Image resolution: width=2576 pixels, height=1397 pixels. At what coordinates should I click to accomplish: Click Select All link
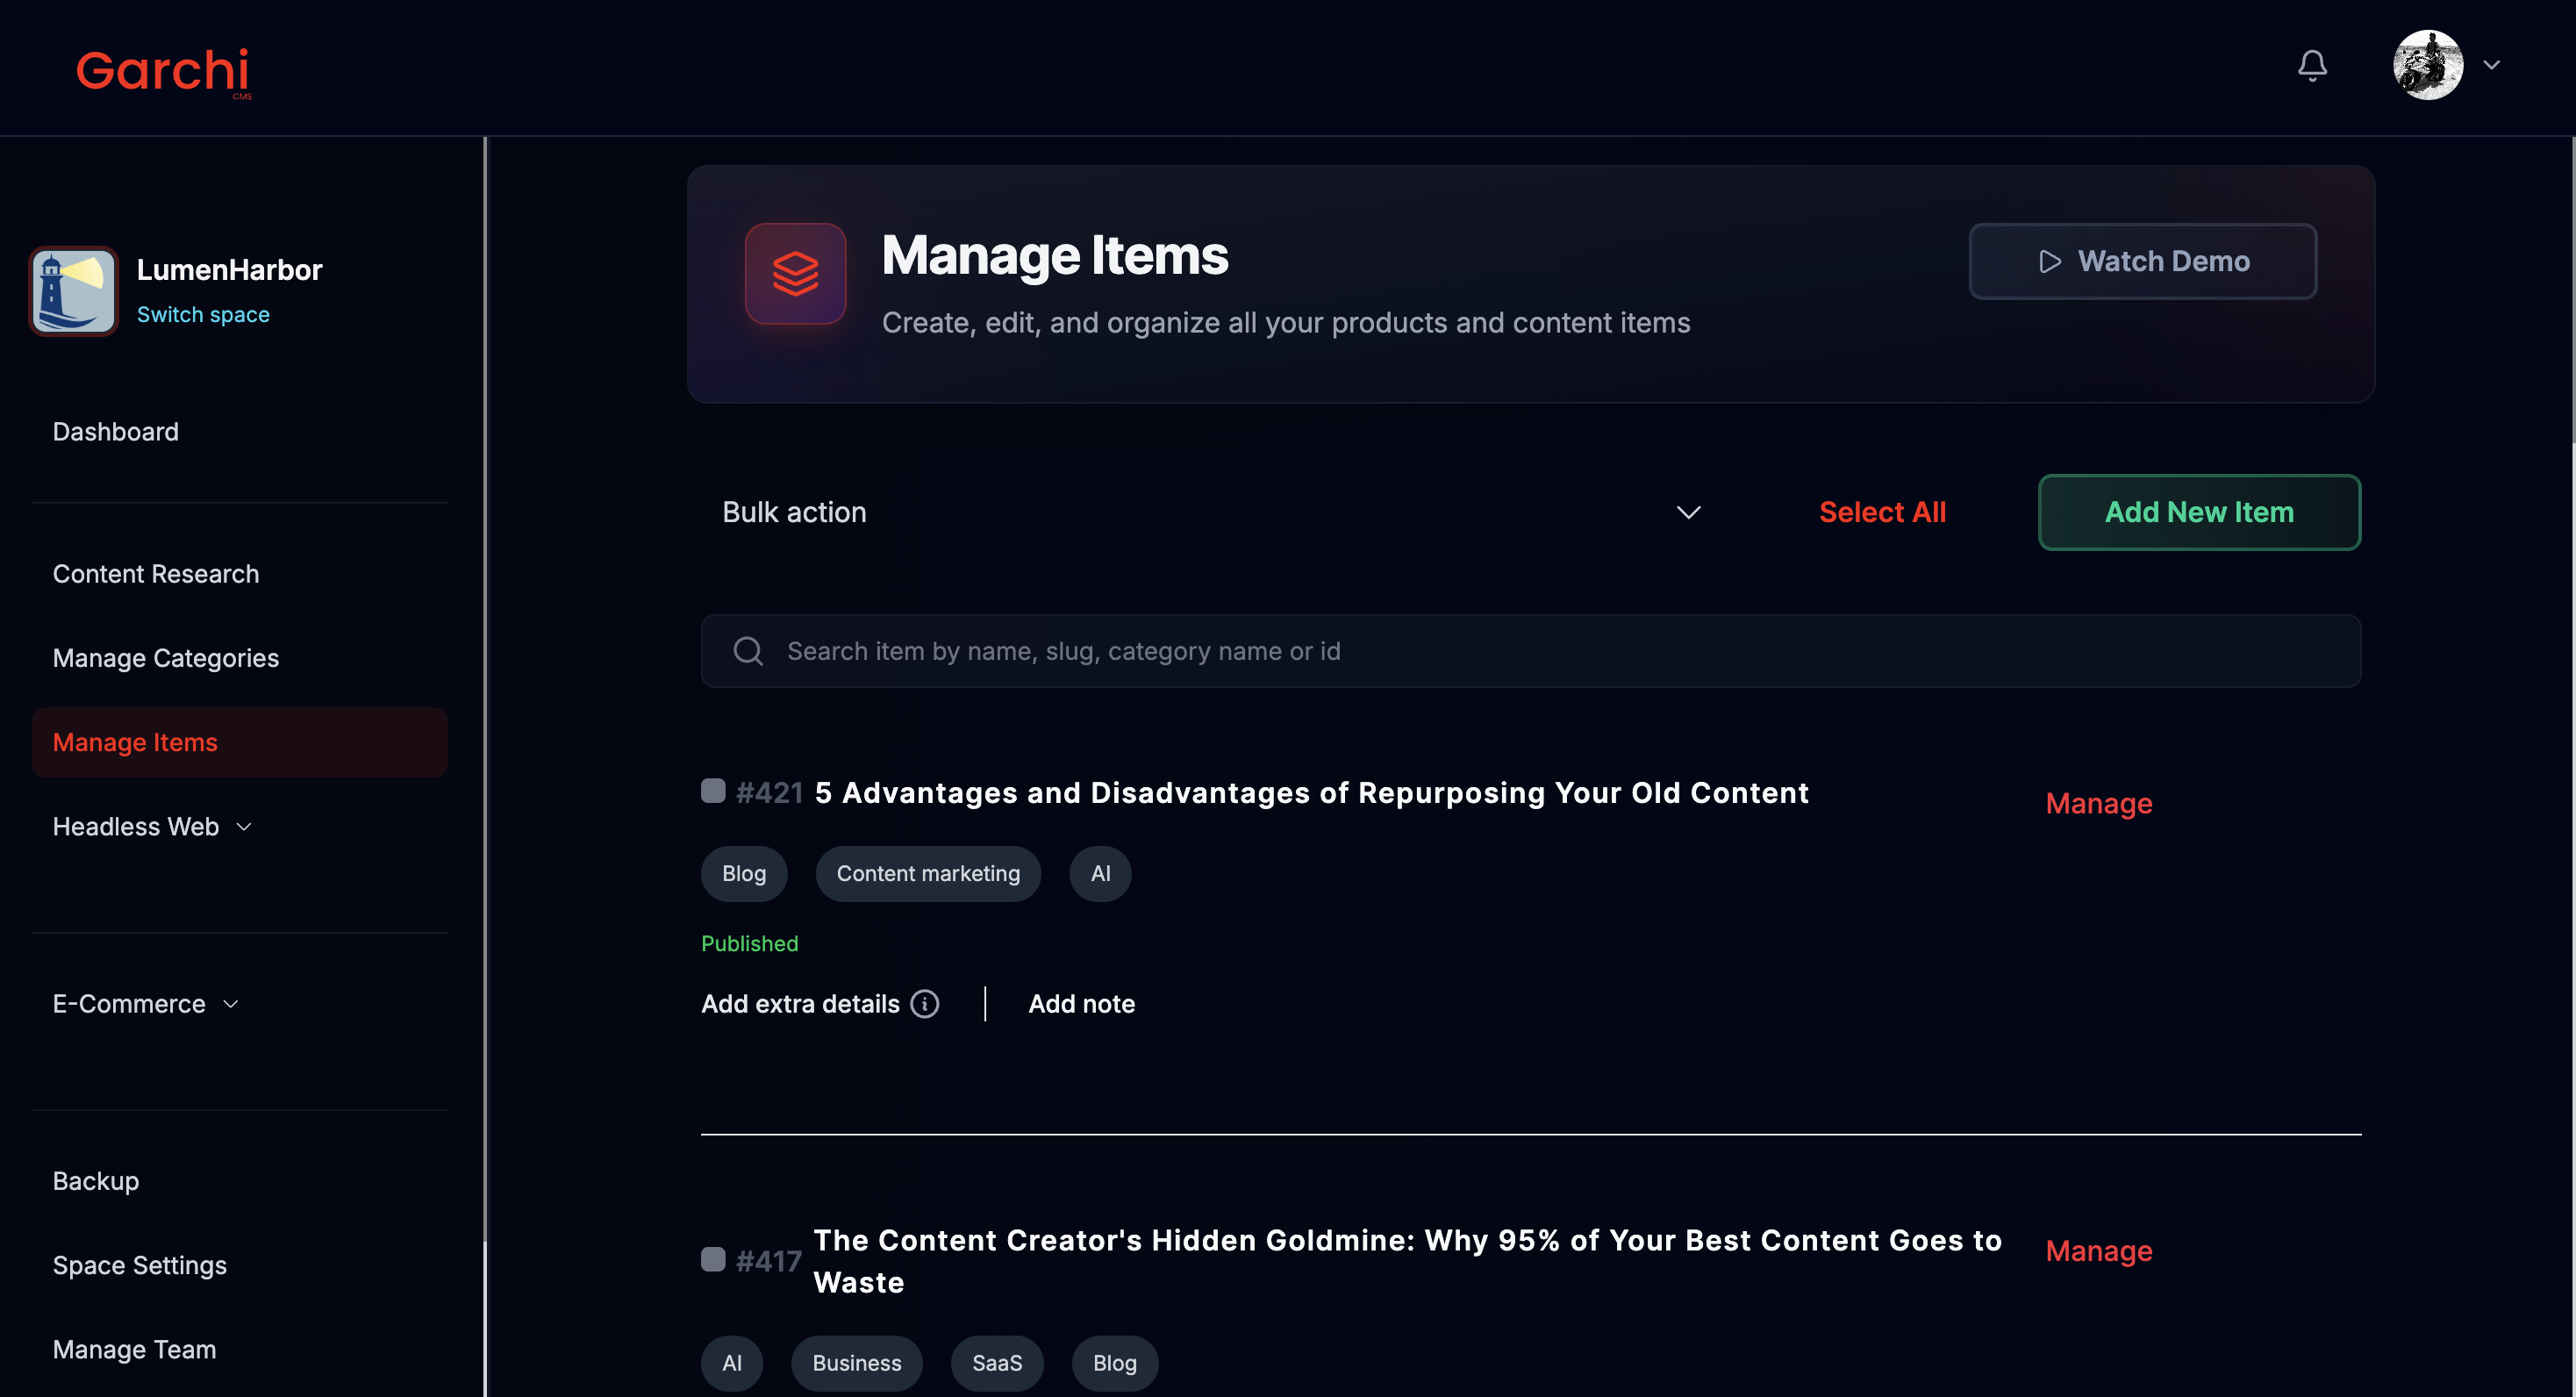pyautogui.click(x=1881, y=512)
